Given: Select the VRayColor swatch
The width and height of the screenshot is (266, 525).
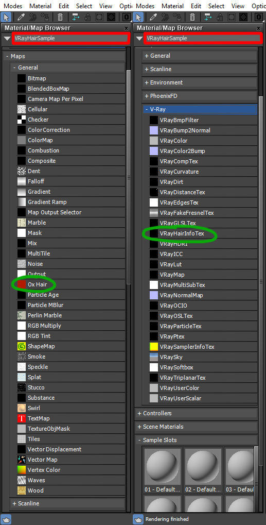Looking at the screenshot, I should click(x=154, y=141).
